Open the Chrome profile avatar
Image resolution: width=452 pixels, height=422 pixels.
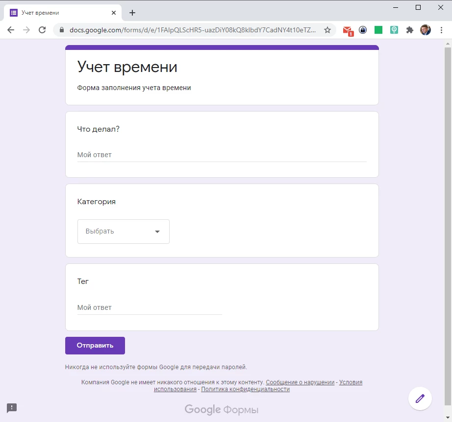click(x=426, y=30)
